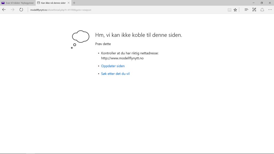
Task: Close the 'Kan ikke nå denne siden' tab
Action: click(68, 3)
